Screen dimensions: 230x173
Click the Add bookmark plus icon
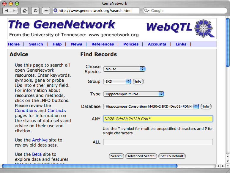pyautogui.click(x=46, y=10)
